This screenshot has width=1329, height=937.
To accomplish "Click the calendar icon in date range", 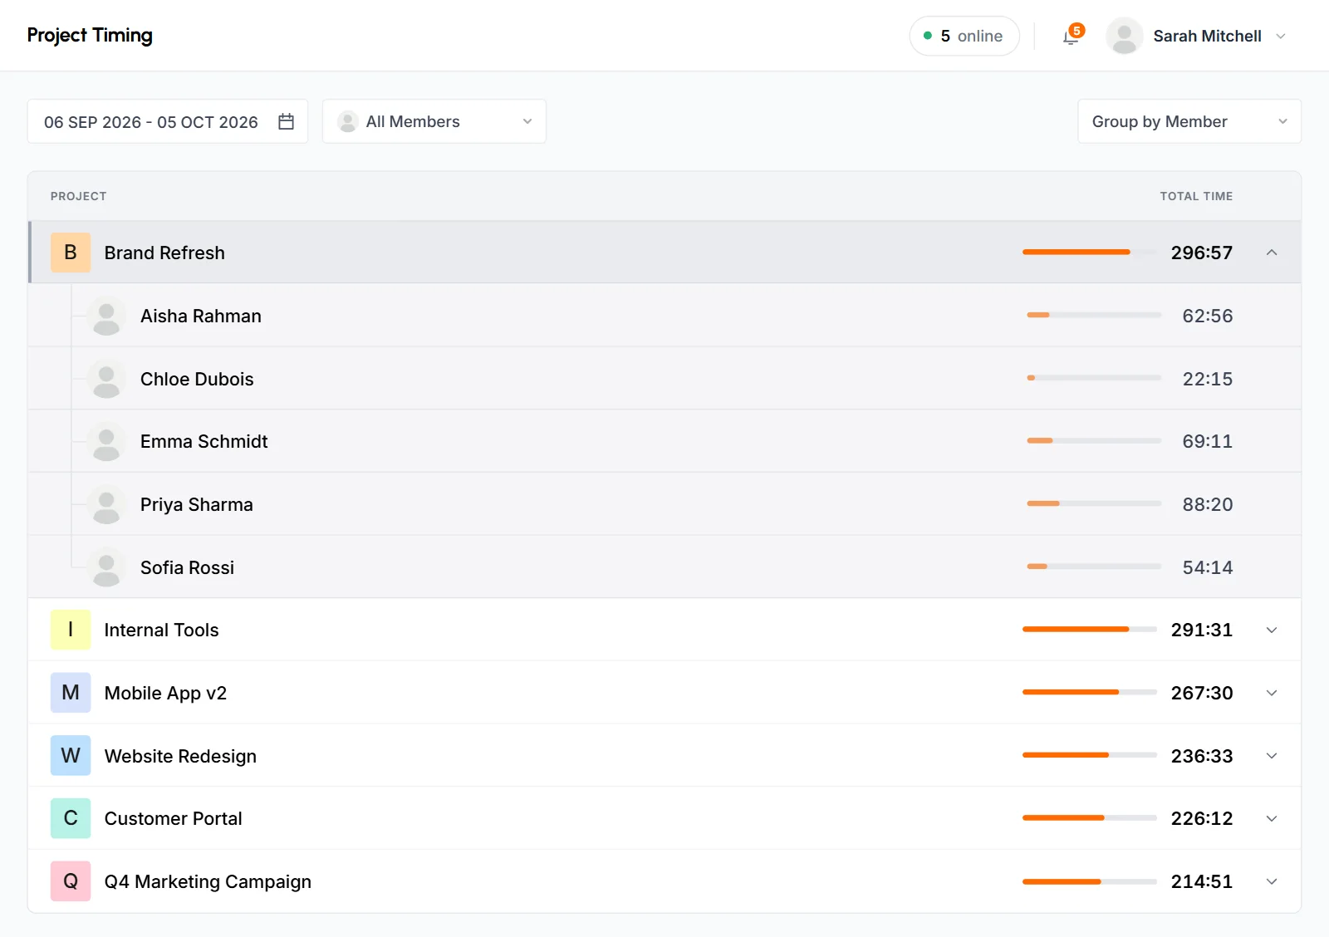I will tap(287, 121).
